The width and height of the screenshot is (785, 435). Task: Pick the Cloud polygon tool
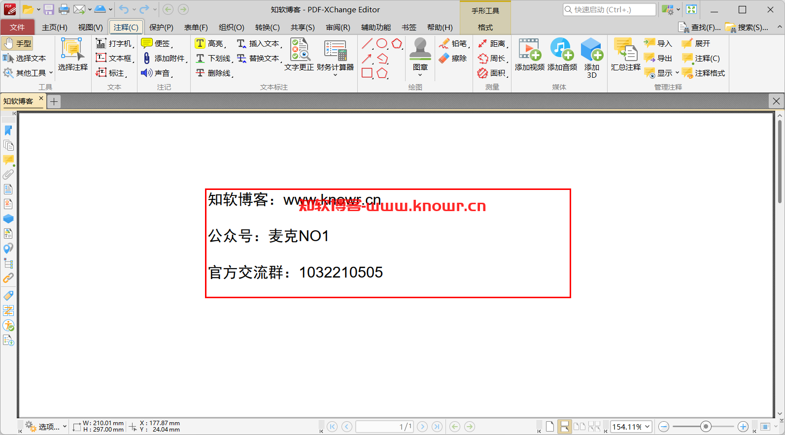tap(397, 44)
